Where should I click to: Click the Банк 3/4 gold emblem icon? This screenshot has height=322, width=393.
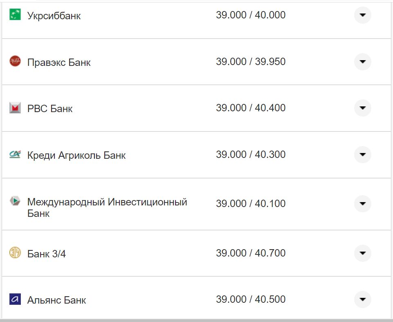click(15, 253)
